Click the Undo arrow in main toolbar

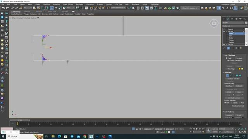[3, 8]
